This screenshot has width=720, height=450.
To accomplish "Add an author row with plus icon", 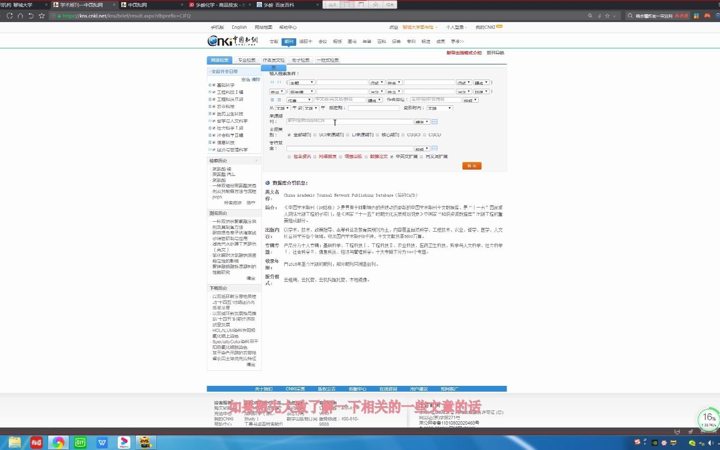I will point(272,100).
